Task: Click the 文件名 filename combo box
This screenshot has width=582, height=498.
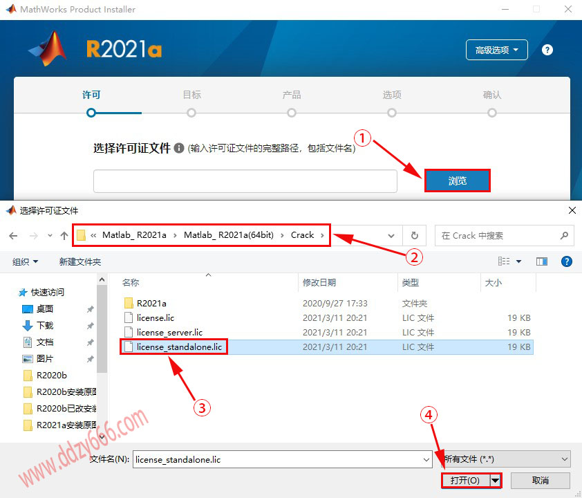Action: coord(283,459)
